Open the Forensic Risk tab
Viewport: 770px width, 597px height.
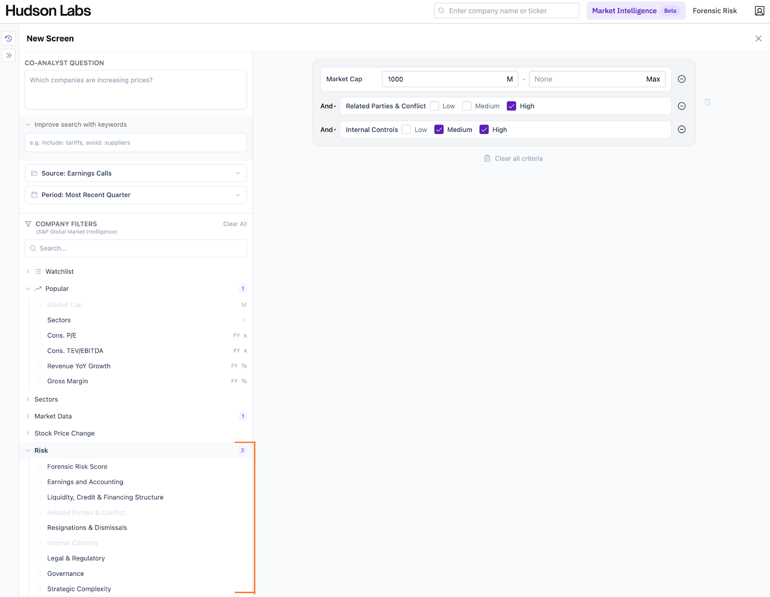pos(715,11)
